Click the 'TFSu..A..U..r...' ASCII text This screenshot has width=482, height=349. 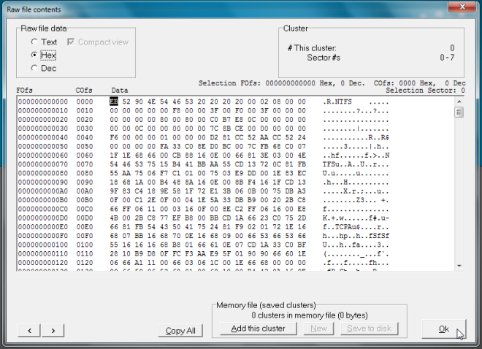coord(356,164)
